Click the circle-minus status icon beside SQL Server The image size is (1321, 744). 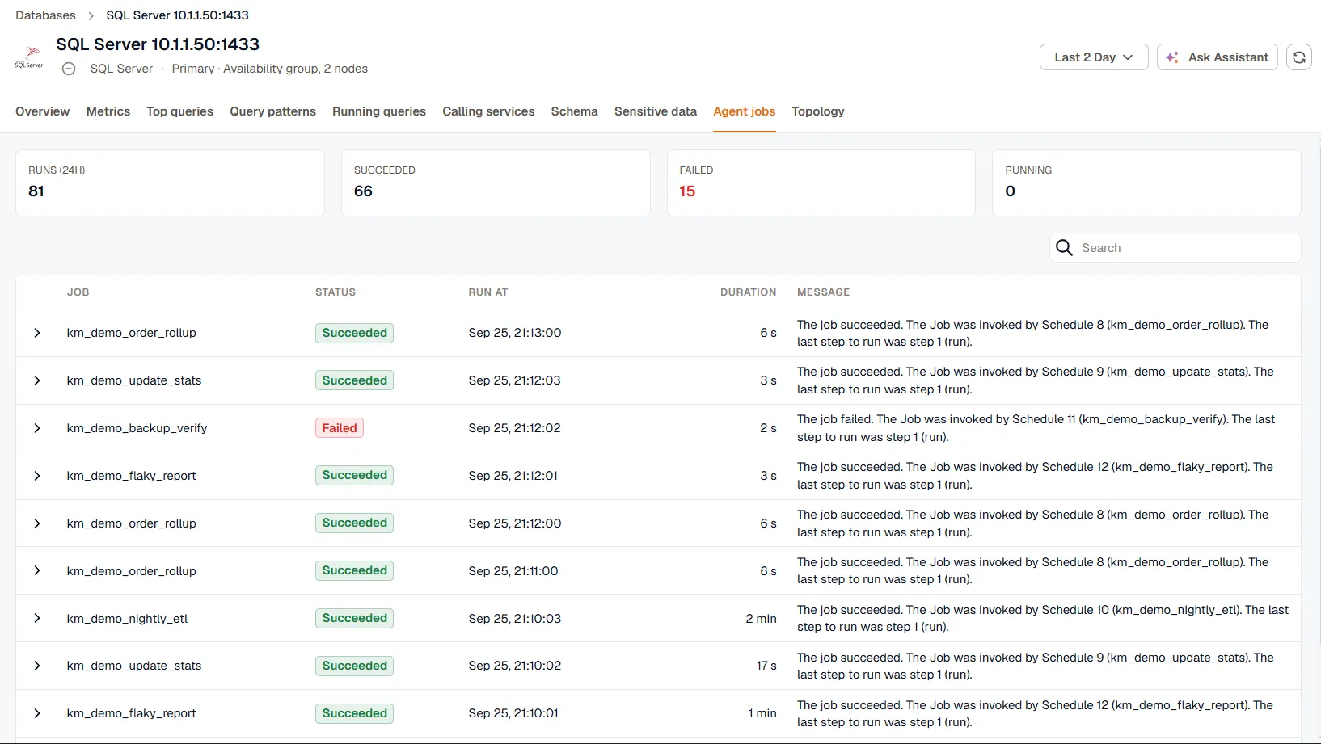coord(69,69)
